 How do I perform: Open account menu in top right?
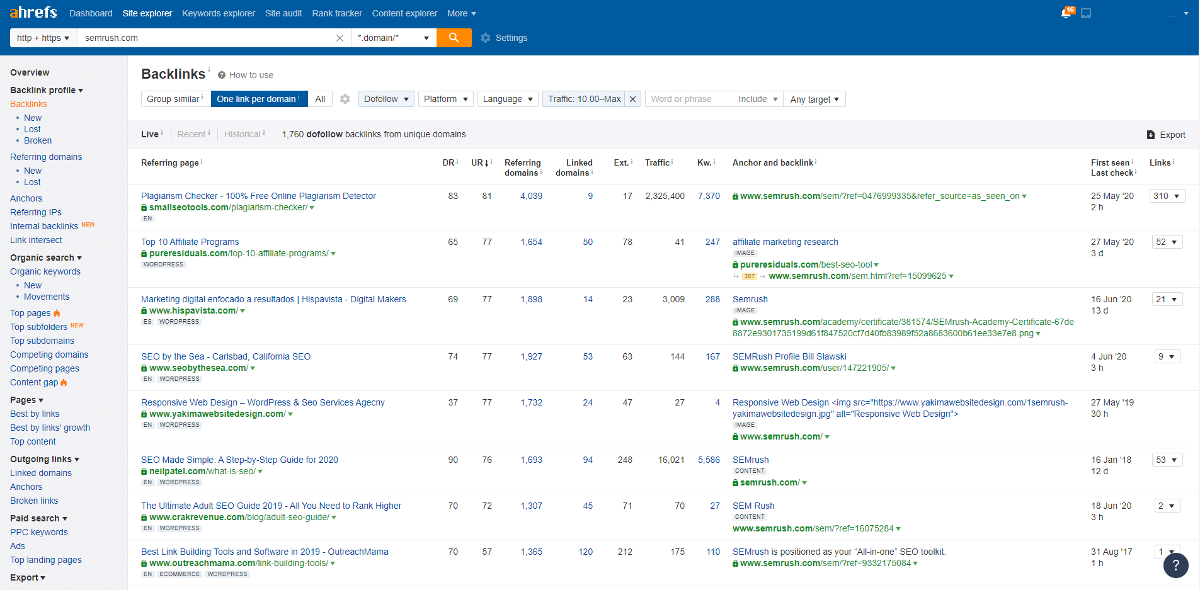[1177, 13]
